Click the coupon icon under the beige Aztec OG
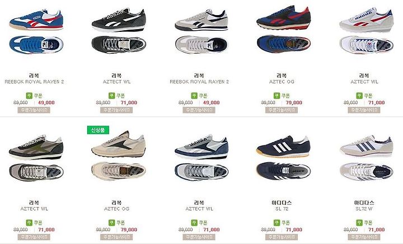Screen dimensions: 403x244 tap(111, 222)
